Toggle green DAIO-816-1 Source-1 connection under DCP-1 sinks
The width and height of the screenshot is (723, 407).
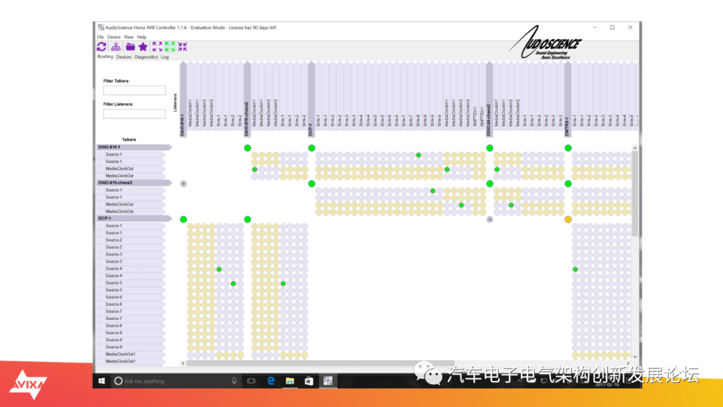point(418,155)
